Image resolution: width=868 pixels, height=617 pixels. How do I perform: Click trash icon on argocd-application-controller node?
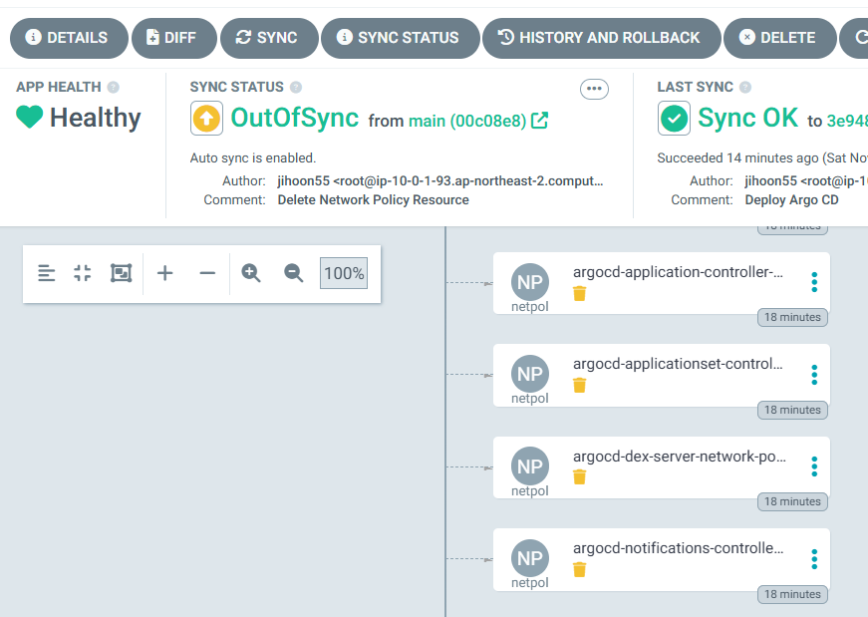tap(580, 293)
